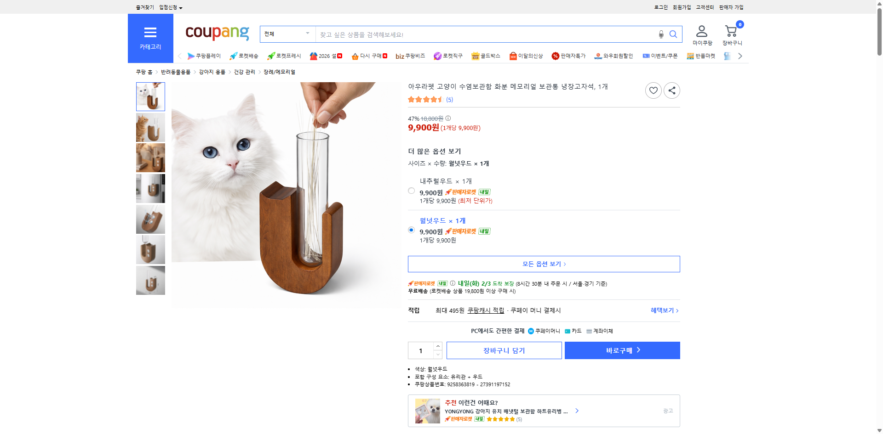Open 모든 옵션 보기 options list
This screenshot has height=434, width=883.
pos(544,264)
